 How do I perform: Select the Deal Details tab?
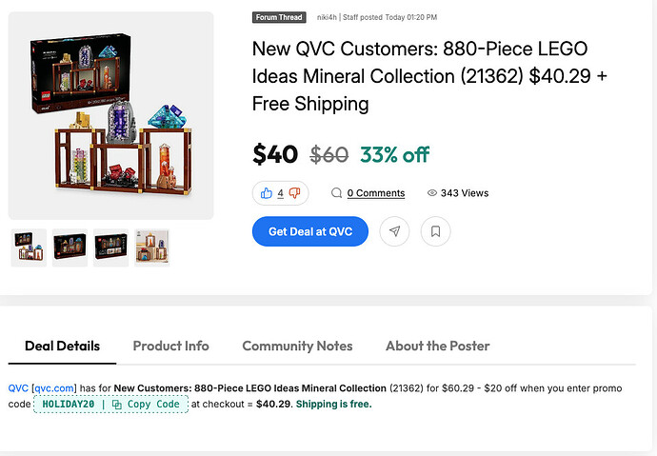[62, 346]
